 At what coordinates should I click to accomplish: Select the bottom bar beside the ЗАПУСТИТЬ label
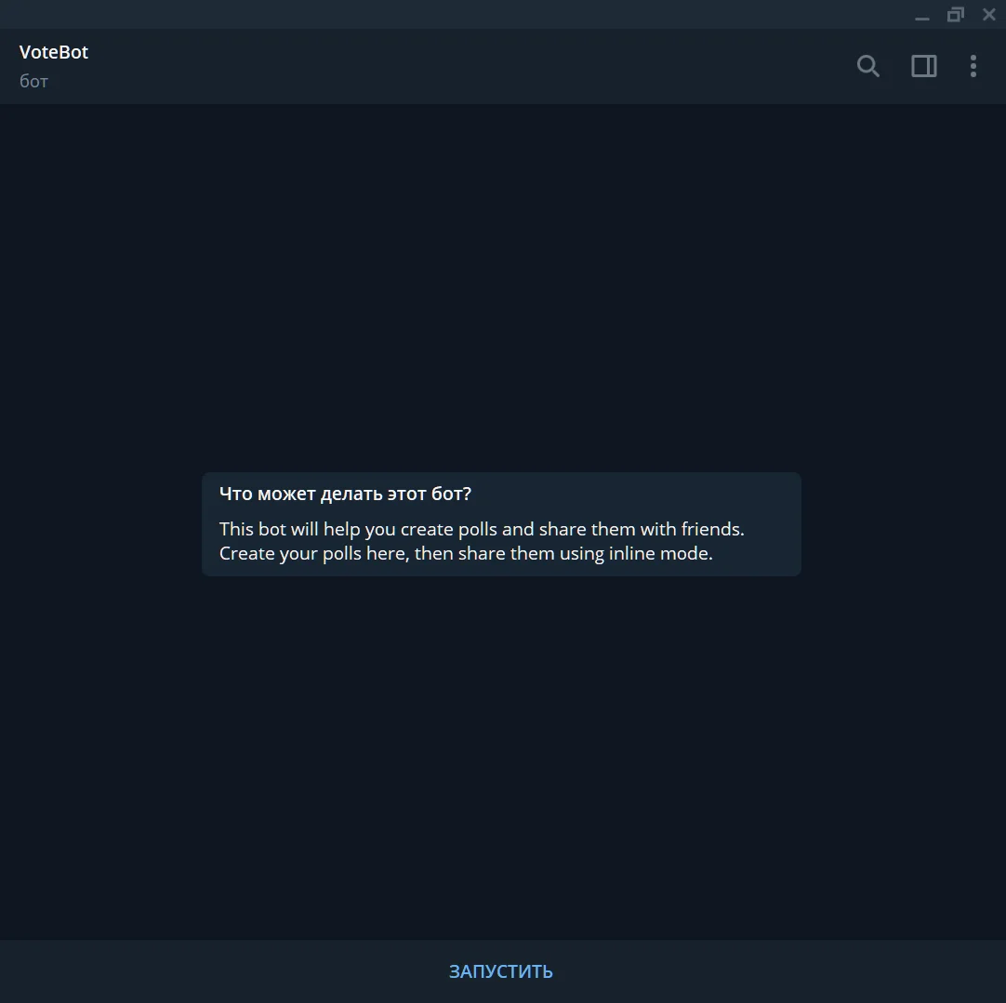click(225, 971)
